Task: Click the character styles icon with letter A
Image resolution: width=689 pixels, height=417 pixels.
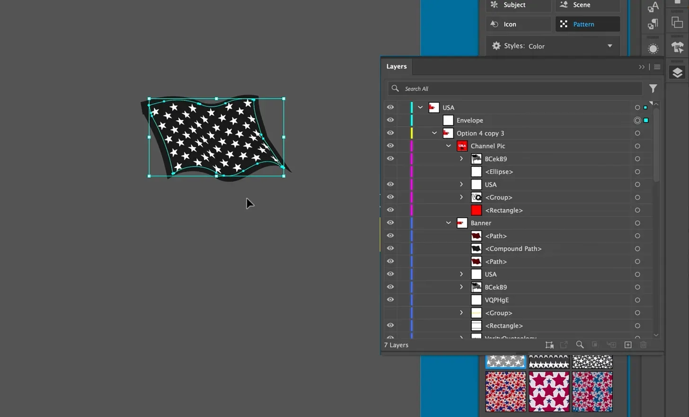Action: point(653,7)
